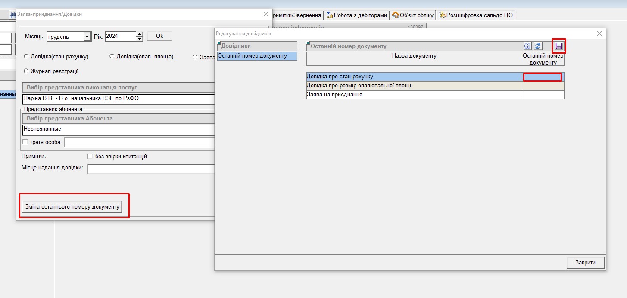Open the Розшифровка сальдо ЦО tab
Screen dimensions: 627x298
(x=476, y=15)
